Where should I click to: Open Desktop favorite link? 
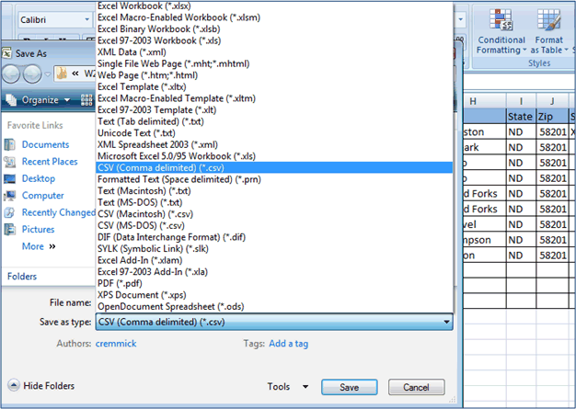coord(39,178)
